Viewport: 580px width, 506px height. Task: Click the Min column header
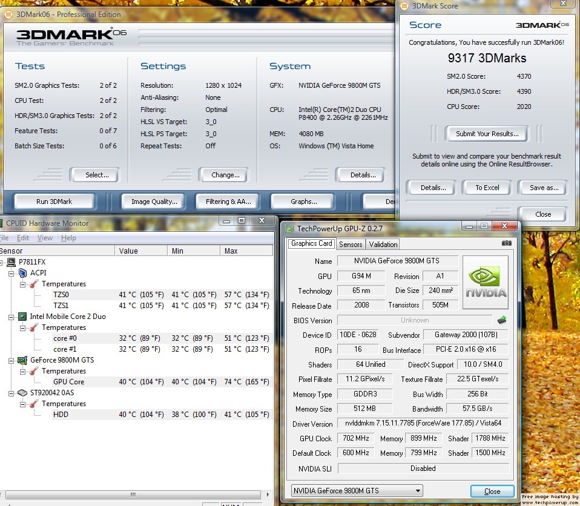tap(194, 251)
